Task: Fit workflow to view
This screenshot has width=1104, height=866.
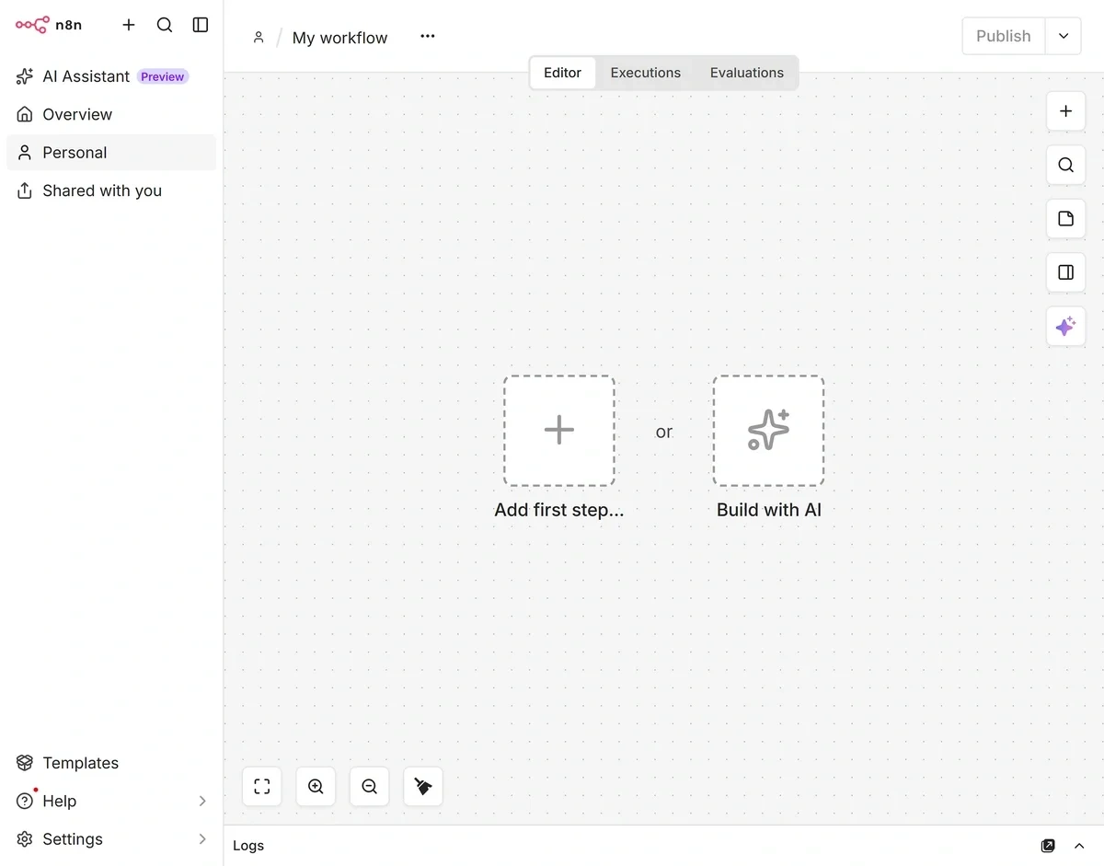Action: coord(262,787)
